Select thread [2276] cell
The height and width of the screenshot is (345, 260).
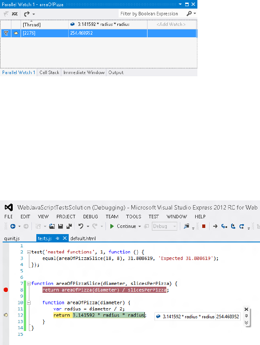[x=45, y=33]
